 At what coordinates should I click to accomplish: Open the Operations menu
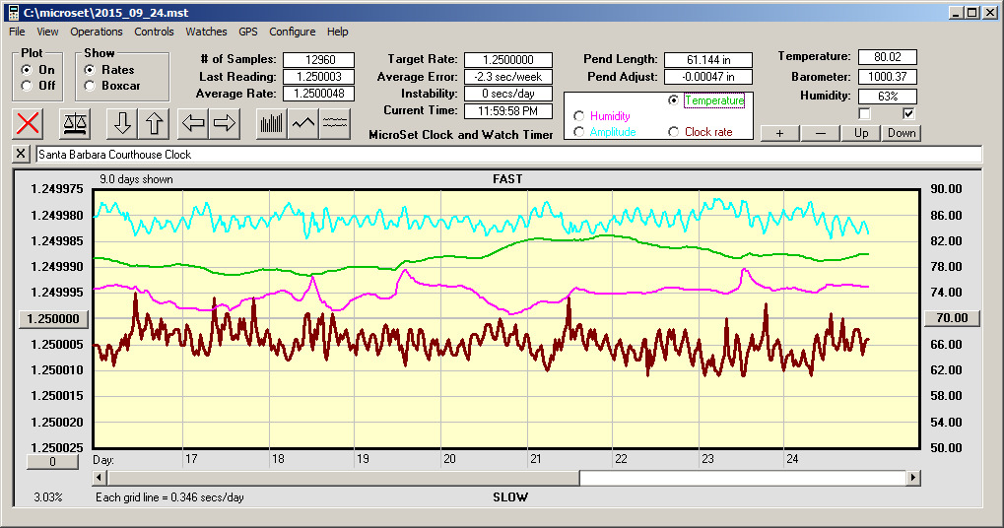click(97, 32)
